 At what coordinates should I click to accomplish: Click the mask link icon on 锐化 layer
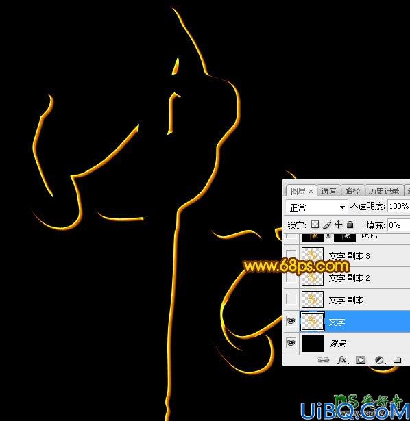[x=328, y=236]
